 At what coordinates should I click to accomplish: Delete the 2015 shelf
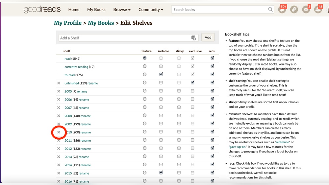tap(59, 173)
